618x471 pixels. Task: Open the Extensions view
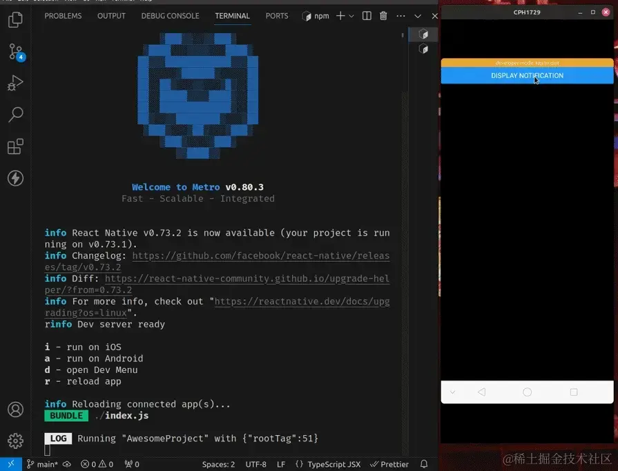tap(15, 146)
